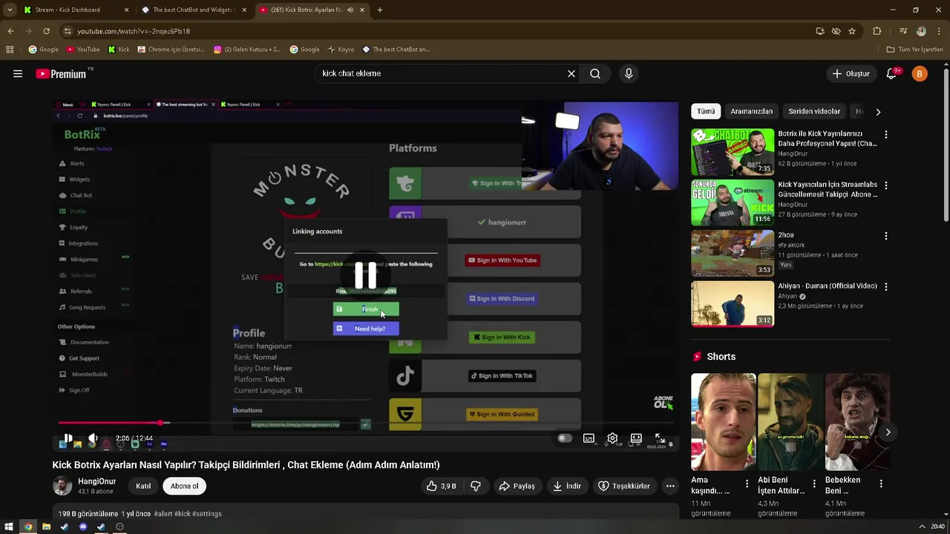Image resolution: width=950 pixels, height=534 pixels.
Task: Click Abone ol subscribe button
Action: coord(184,486)
